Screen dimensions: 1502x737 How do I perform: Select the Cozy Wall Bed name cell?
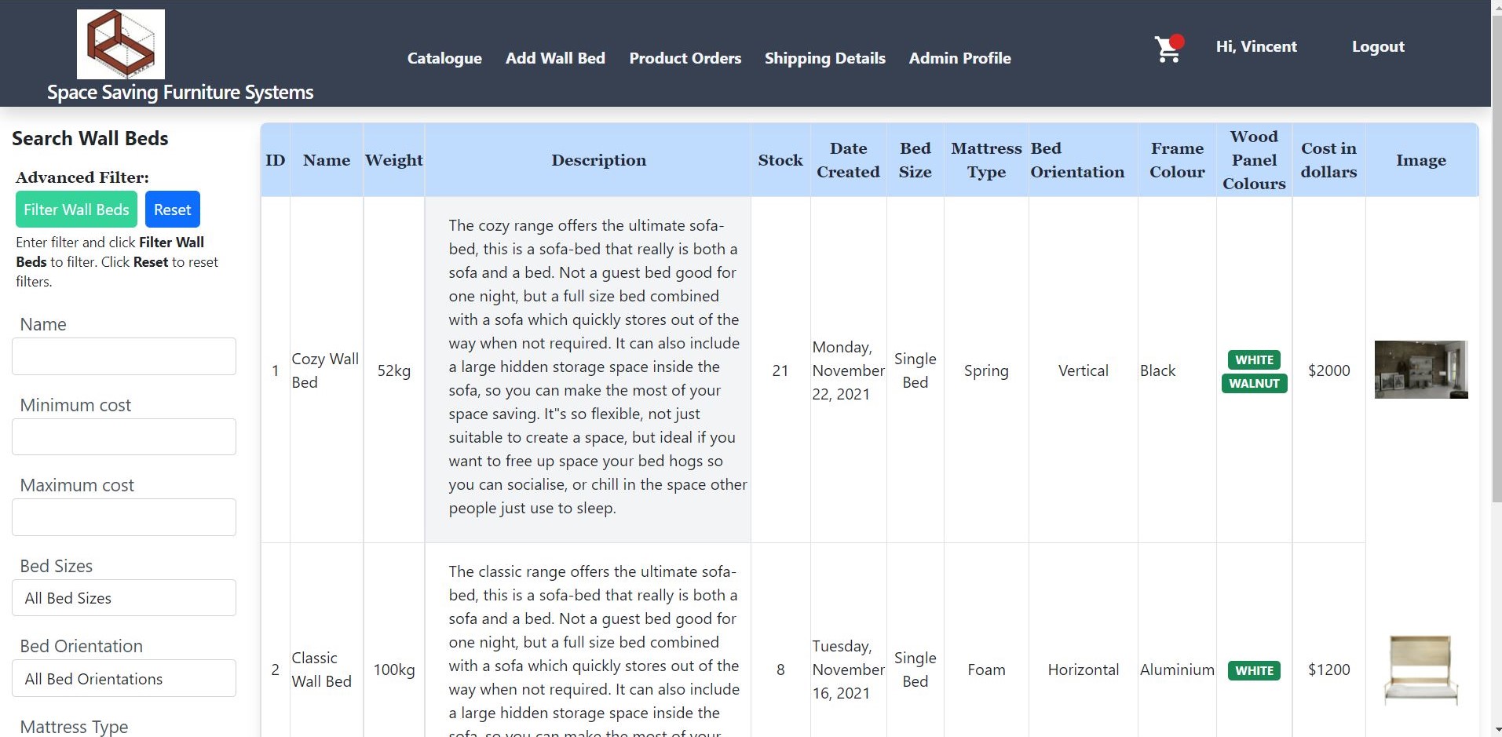pos(326,370)
